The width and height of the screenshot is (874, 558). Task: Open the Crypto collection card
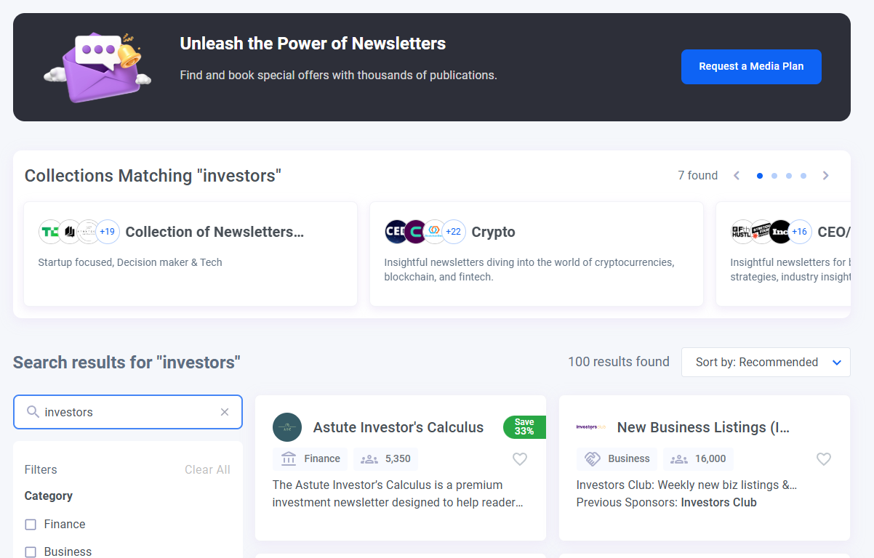tap(536, 254)
